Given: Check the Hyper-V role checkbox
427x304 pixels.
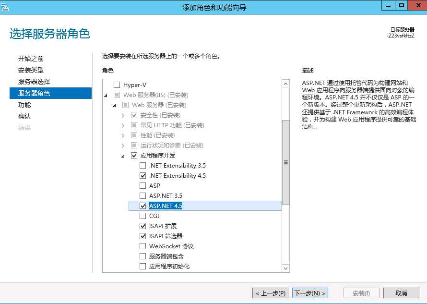Looking at the screenshot, I should [117, 85].
